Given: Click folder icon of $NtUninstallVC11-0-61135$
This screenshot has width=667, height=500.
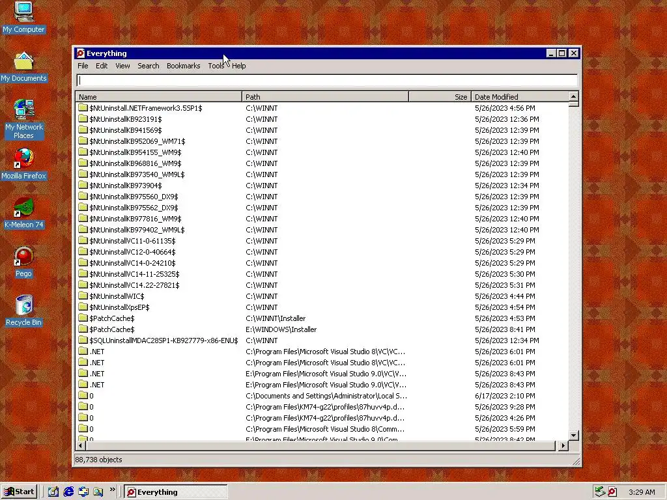Looking at the screenshot, I should 83,241.
